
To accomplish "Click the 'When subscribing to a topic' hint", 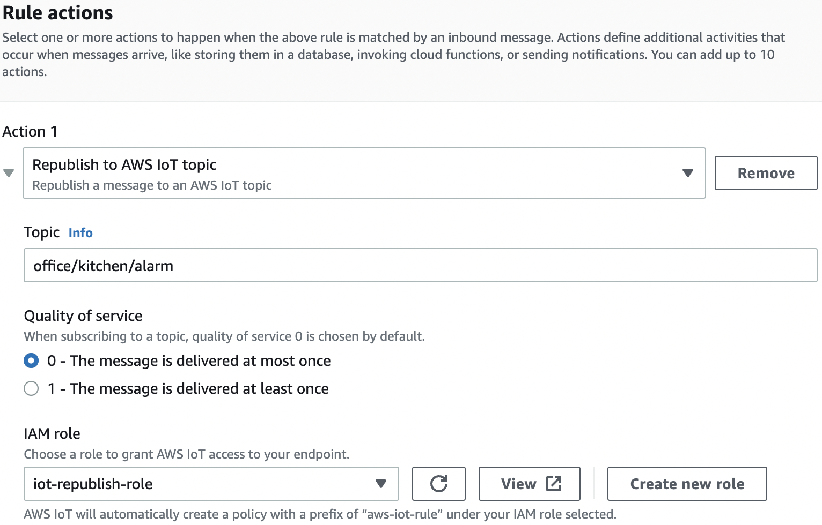I will pos(224,336).
